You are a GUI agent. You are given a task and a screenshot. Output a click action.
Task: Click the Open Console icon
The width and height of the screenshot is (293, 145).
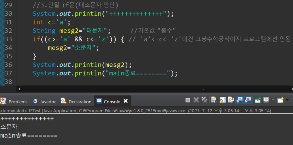point(280,100)
